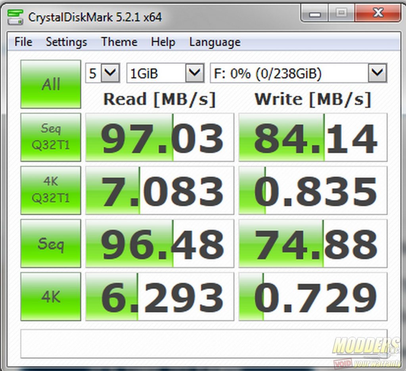The width and height of the screenshot is (406, 371).
Task: Start the 4K Q32T1 test
Action: [51, 190]
